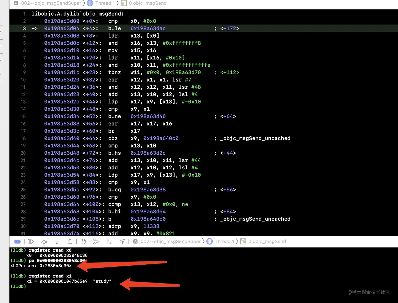Viewport: 398px width, 303px height.
Task: Click _objc_msgSend_uncached comment on line 29
Action: click(255, 219)
